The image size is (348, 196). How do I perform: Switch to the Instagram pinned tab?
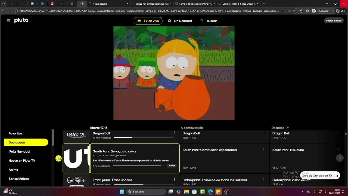pos(52,4)
